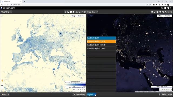Switch Map One to Map view
This screenshot has width=173, height=97.
(74, 16)
